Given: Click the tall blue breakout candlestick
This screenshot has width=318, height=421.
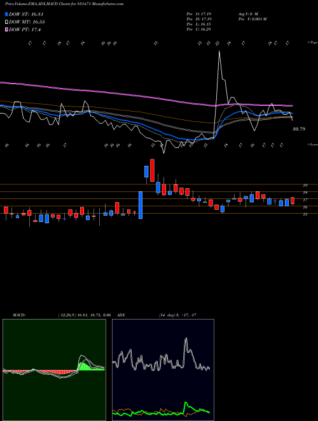Looking at the screenshot, I should 141,205.
